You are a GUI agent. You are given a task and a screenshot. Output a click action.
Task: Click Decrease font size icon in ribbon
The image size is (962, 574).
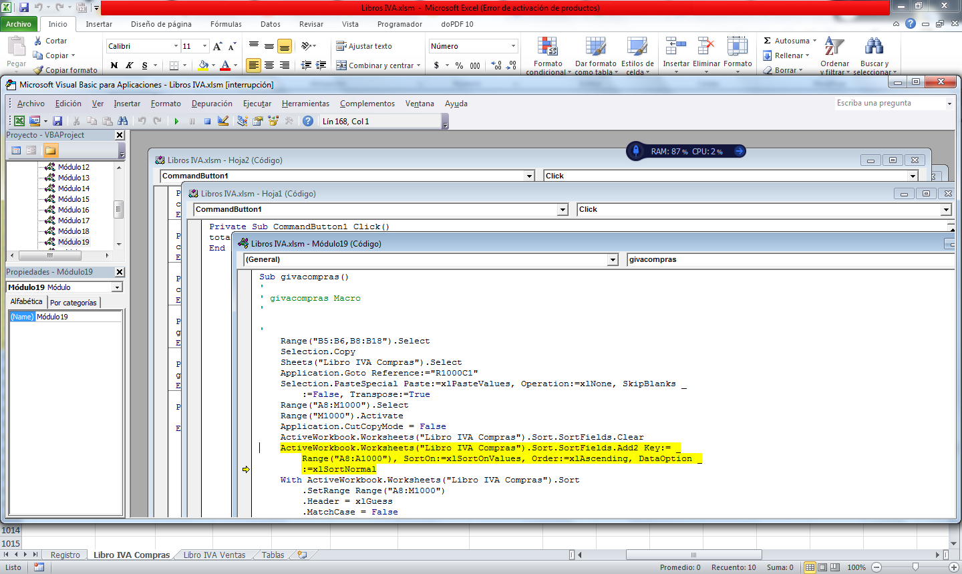(232, 46)
